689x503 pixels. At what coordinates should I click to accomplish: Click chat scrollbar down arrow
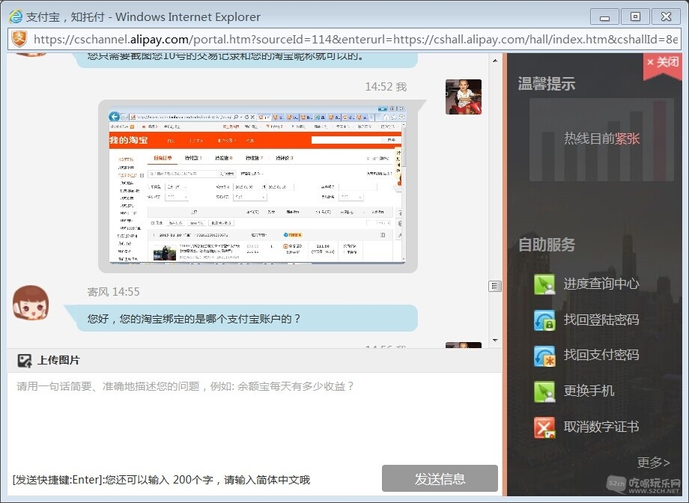pyautogui.click(x=495, y=341)
